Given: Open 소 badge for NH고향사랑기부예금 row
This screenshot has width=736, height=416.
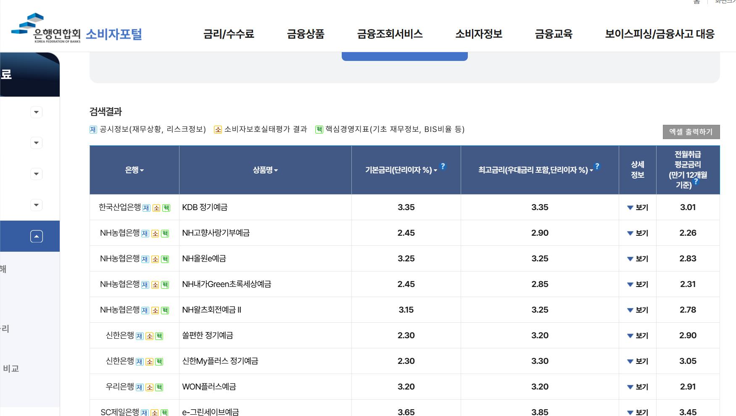Looking at the screenshot, I should 155,234.
